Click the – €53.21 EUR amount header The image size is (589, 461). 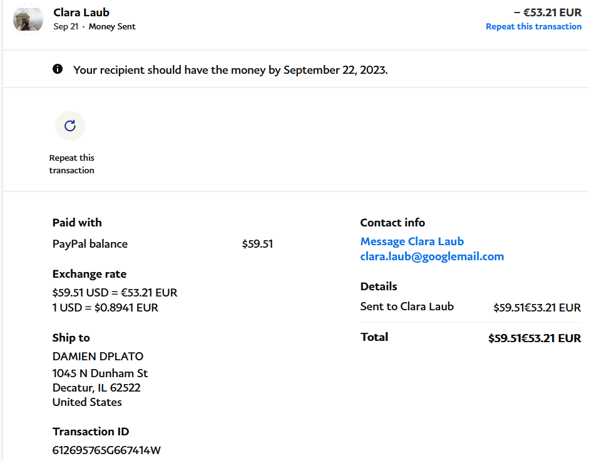pyautogui.click(x=547, y=13)
